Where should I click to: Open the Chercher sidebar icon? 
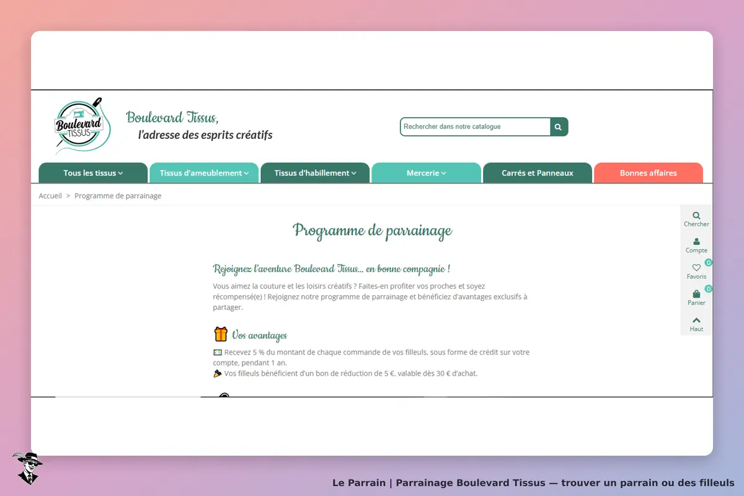click(696, 219)
